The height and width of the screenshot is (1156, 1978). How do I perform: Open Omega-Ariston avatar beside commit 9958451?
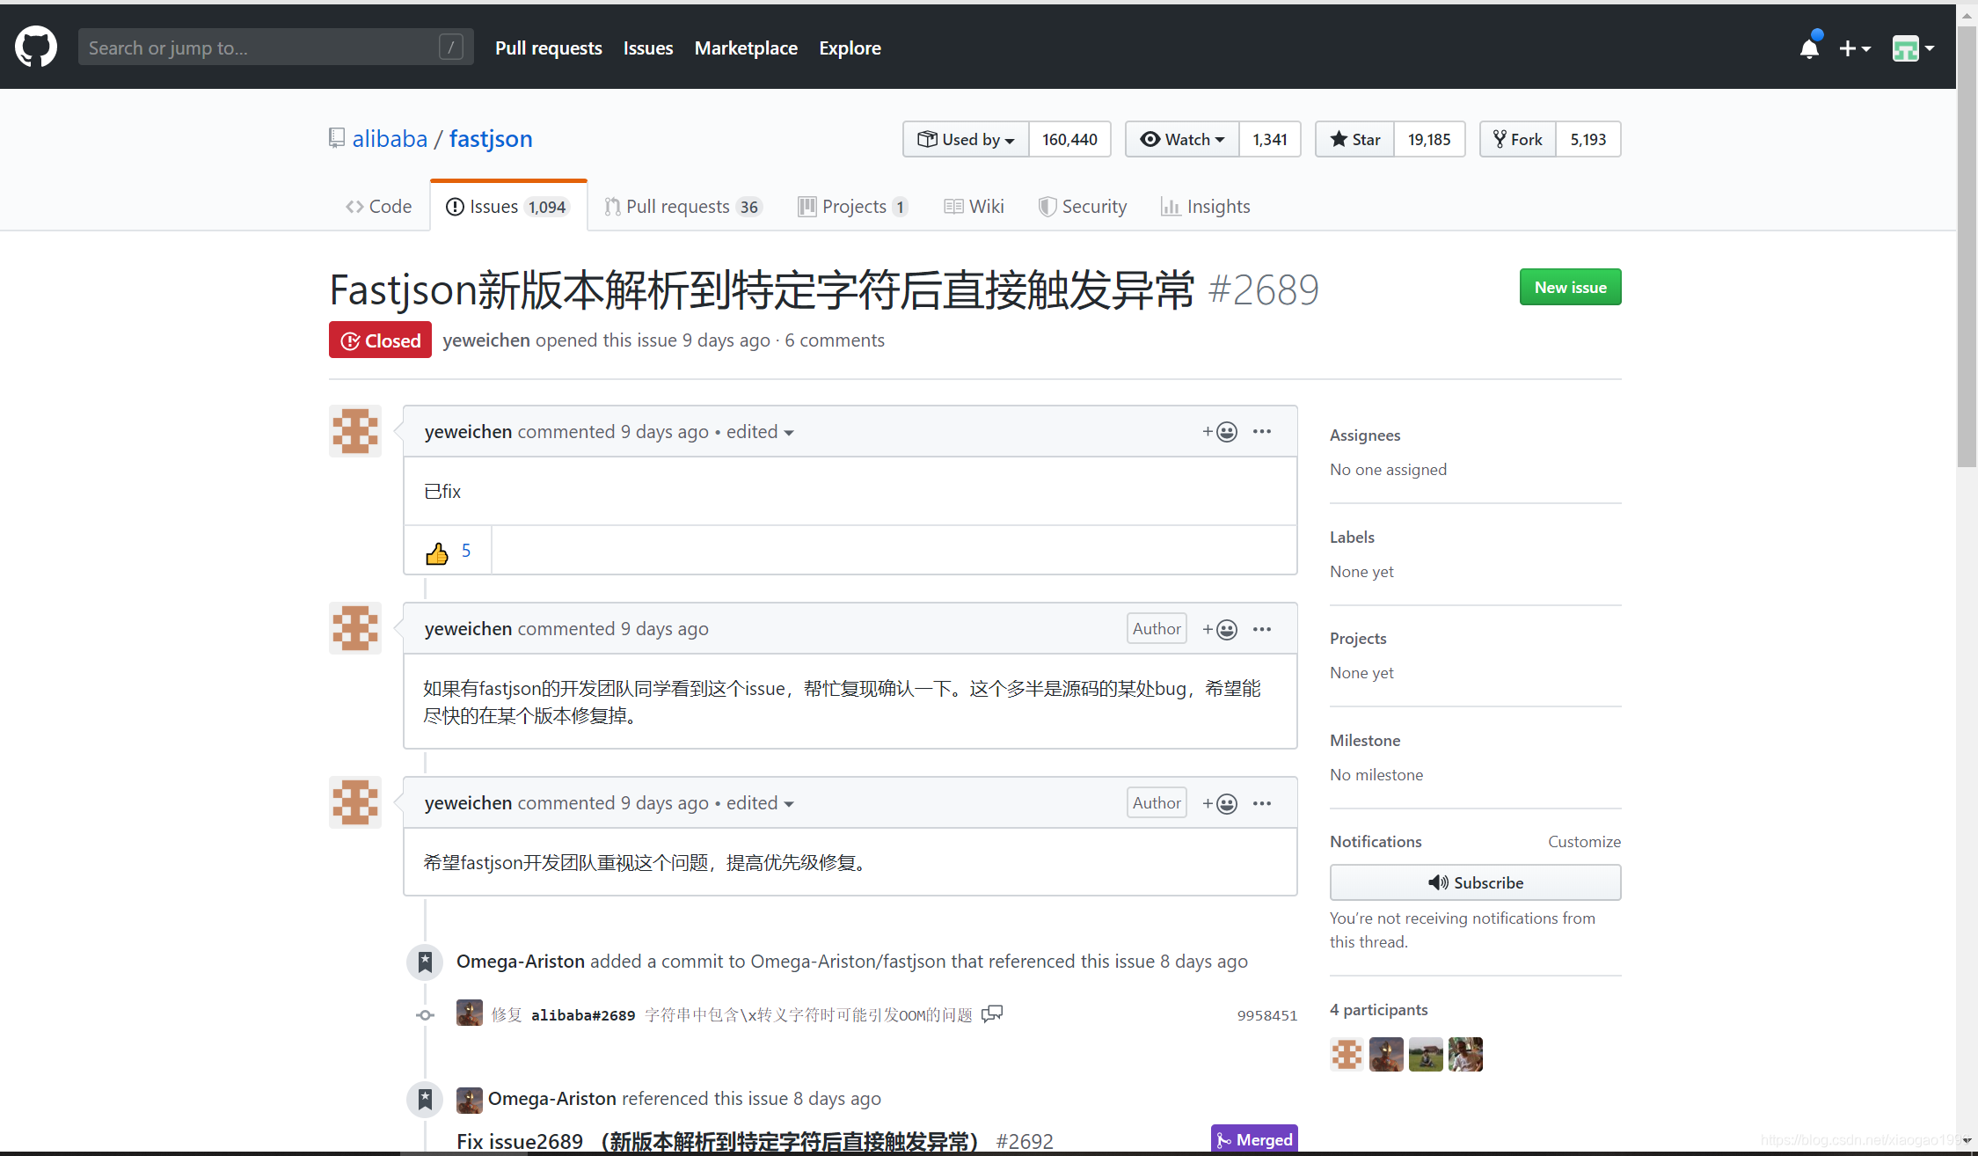[470, 1013]
